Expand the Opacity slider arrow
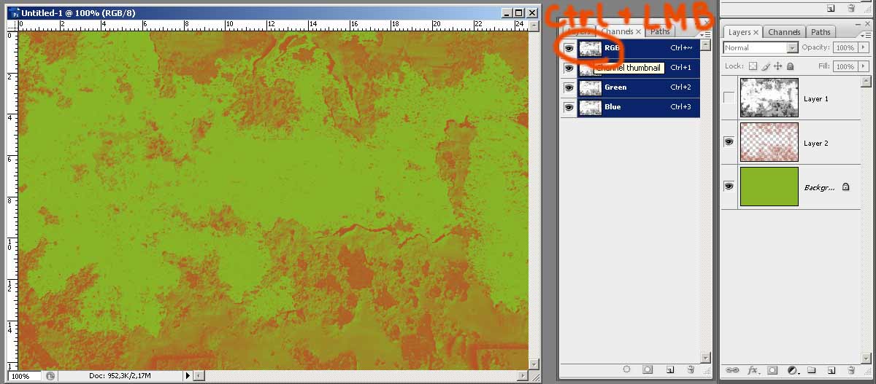 point(864,47)
